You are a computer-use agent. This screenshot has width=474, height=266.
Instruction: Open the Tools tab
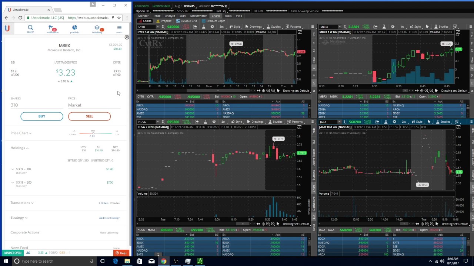coord(228,16)
